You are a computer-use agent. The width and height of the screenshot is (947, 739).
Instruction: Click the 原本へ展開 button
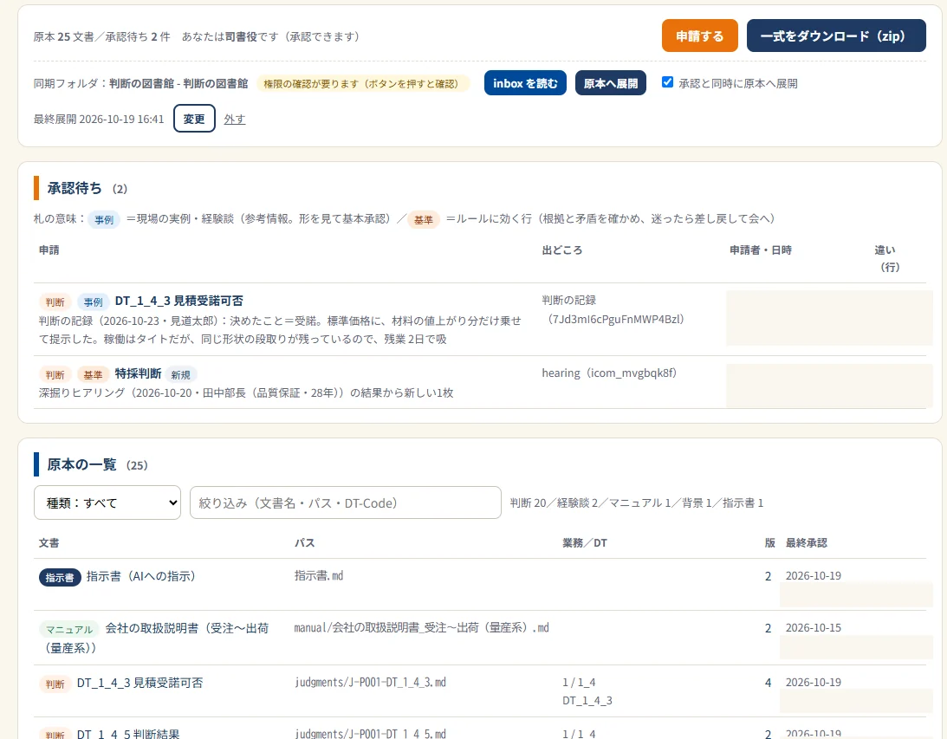(611, 83)
